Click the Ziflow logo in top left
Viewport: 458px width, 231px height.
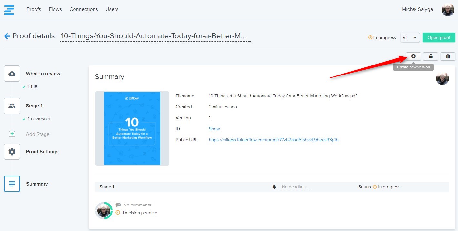(x=9, y=10)
